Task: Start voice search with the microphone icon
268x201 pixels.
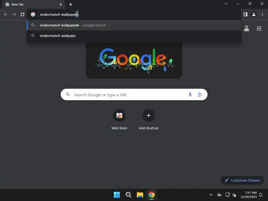Action: point(190,94)
